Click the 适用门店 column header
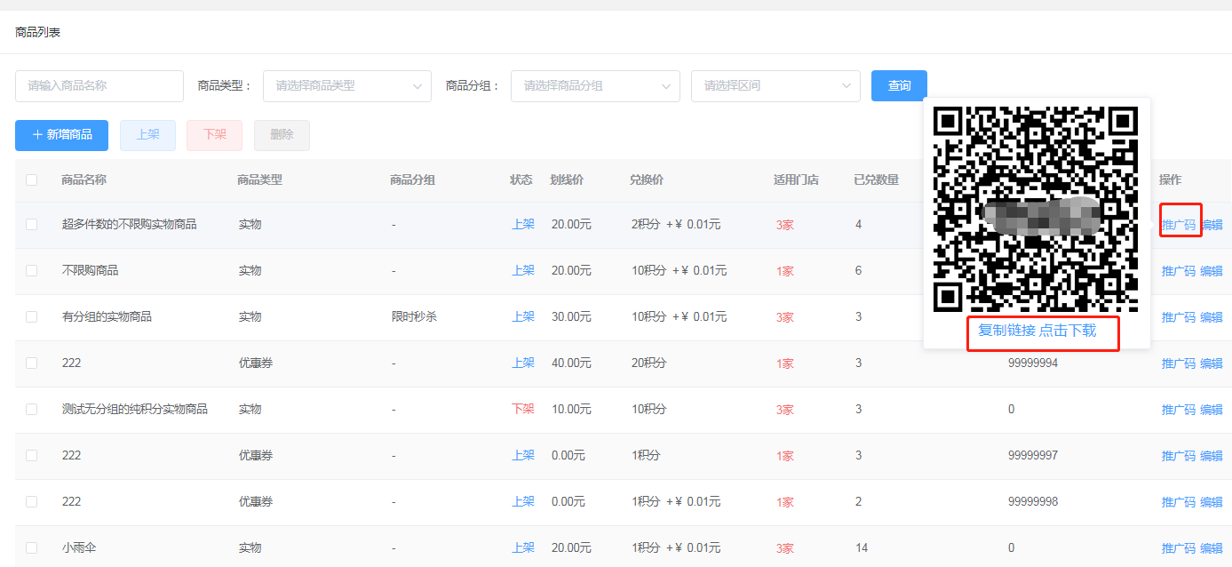Image resolution: width=1232 pixels, height=567 pixels. [797, 180]
